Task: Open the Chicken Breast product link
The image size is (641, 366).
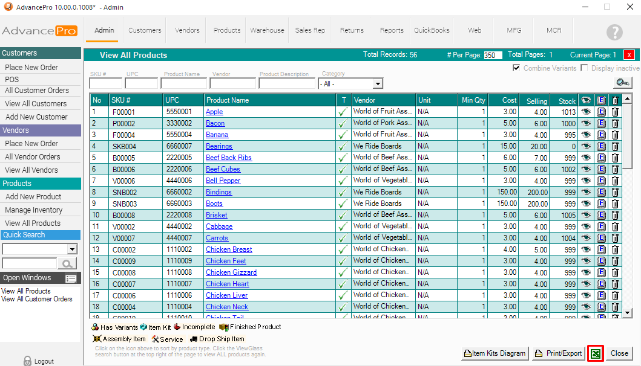Action: tap(229, 249)
